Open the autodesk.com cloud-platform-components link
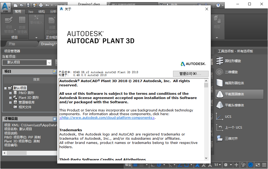 click(107, 118)
